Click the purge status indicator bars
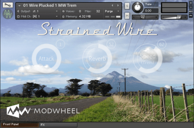 (x=113, y=17)
